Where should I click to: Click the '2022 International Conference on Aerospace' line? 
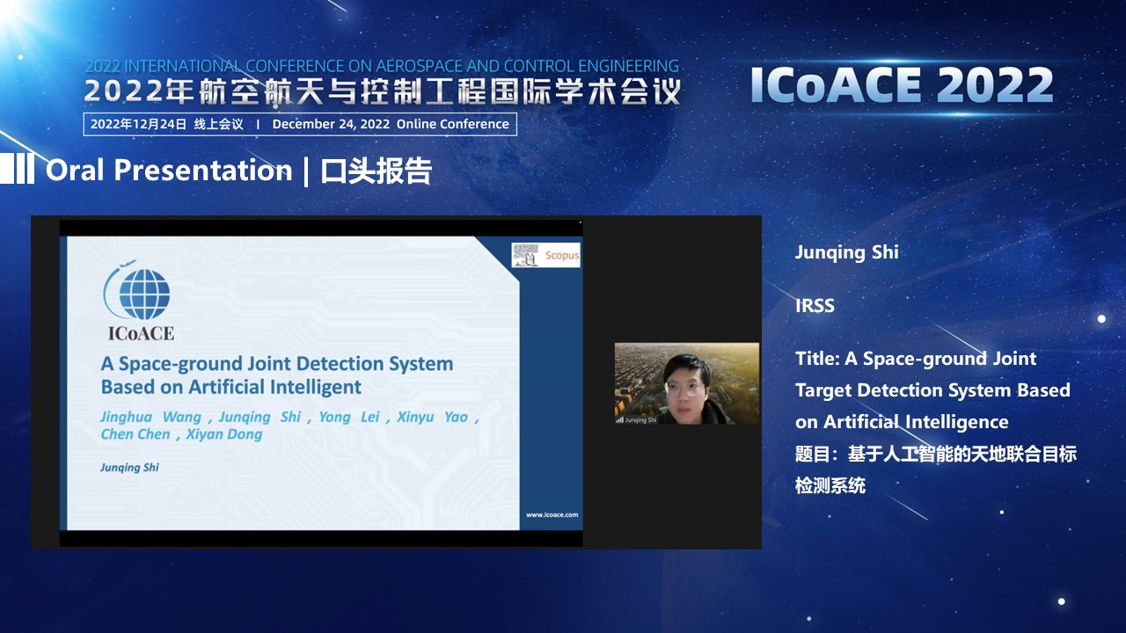[x=382, y=66]
